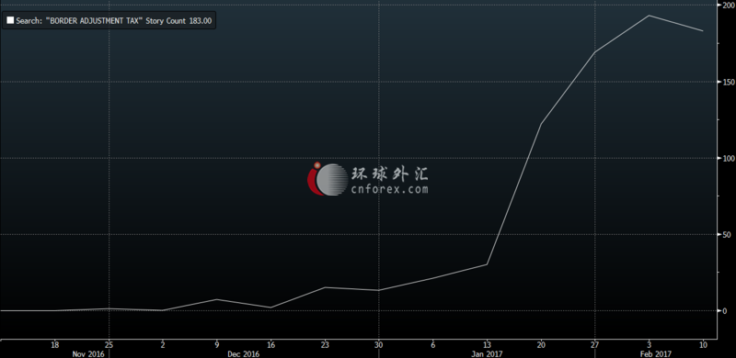Image resolution: width=736 pixels, height=358 pixels.
Task: Click the line's data point at Dec 9
Action: point(216,299)
